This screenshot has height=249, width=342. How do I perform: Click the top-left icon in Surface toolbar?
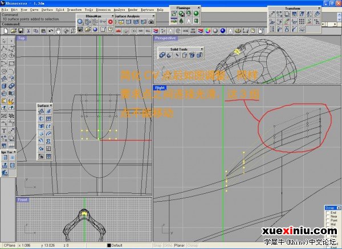[x=41, y=112]
